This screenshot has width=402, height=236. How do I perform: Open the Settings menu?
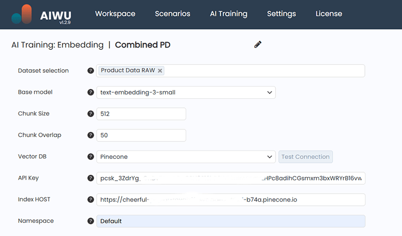tap(281, 14)
